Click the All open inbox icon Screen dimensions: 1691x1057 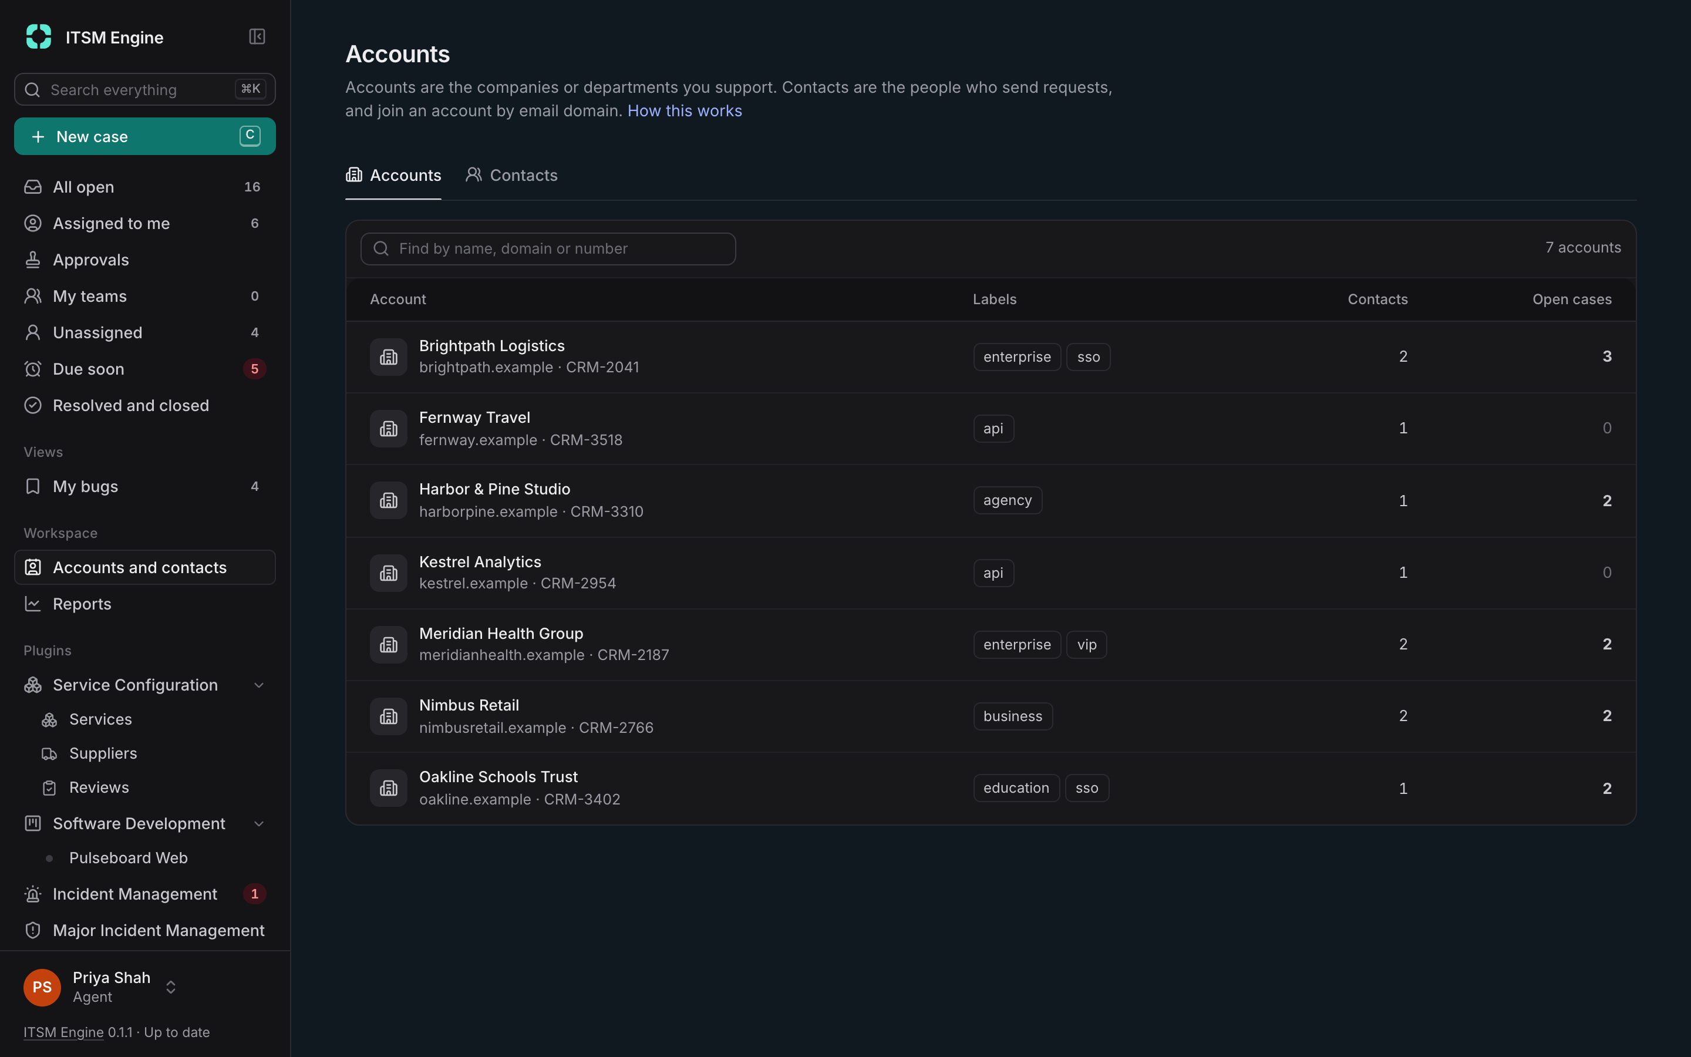tap(33, 187)
